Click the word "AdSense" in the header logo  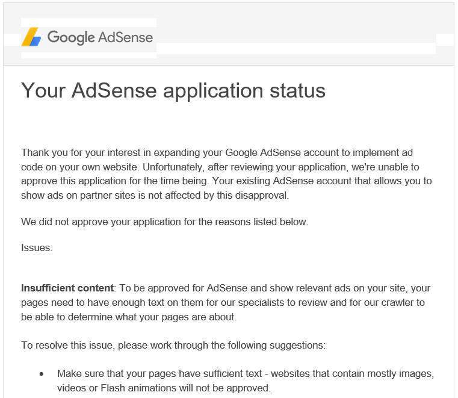tap(125, 37)
